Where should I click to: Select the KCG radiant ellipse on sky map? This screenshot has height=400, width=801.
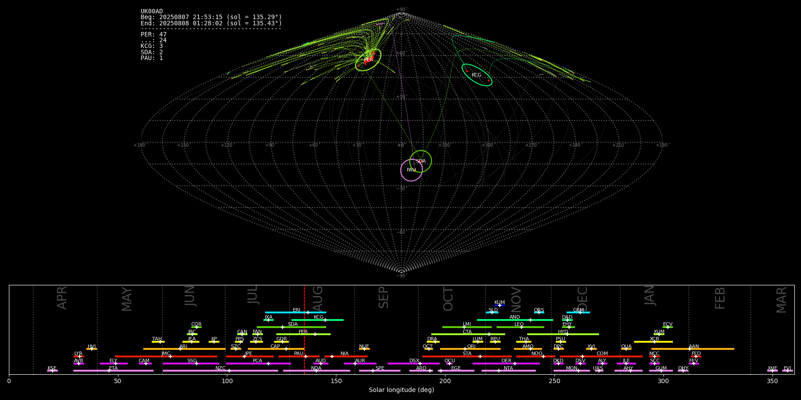[477, 75]
